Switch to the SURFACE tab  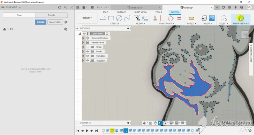122,12
